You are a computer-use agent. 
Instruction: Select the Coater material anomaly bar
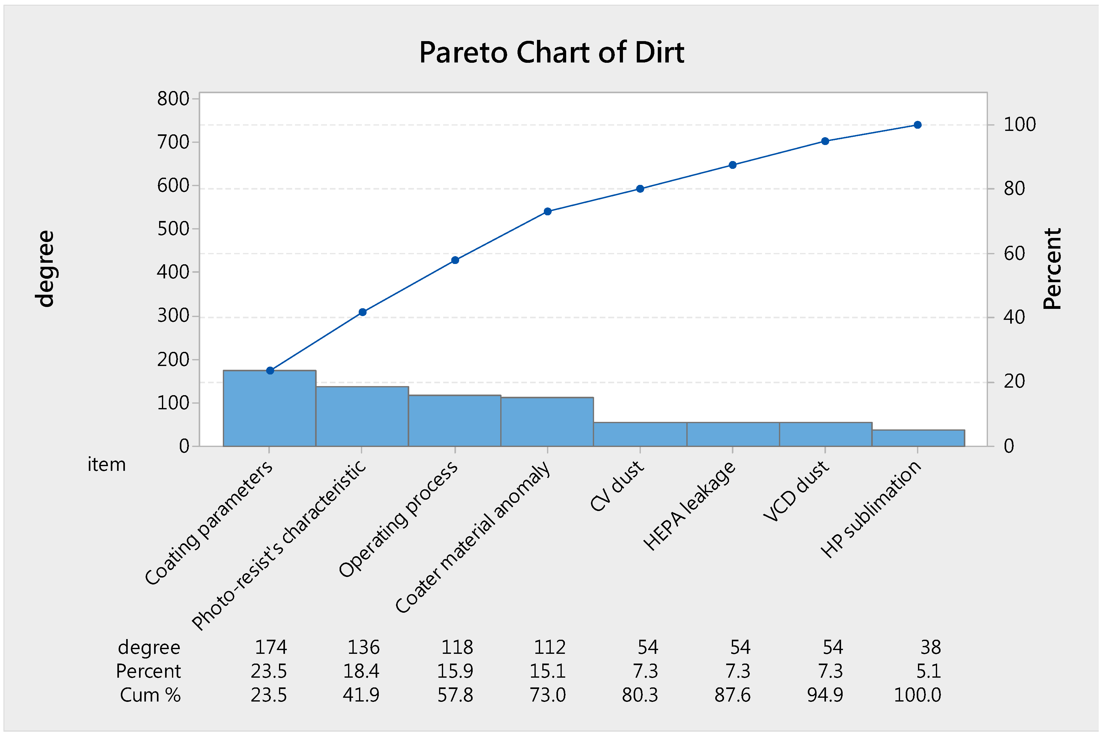pos(547,422)
